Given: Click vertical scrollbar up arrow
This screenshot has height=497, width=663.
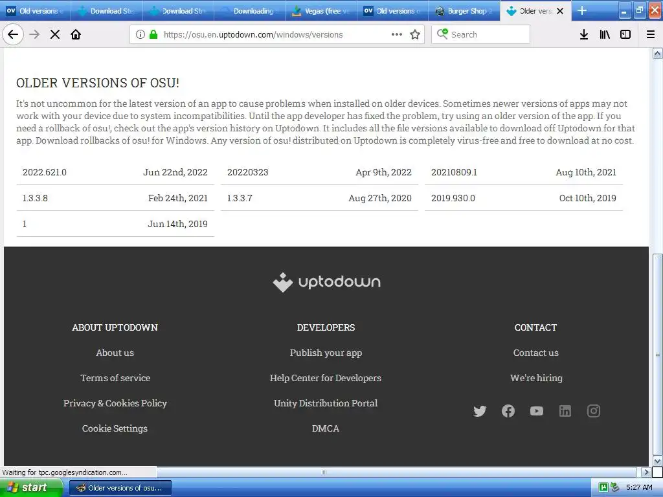Looking at the screenshot, I should click(658, 53).
